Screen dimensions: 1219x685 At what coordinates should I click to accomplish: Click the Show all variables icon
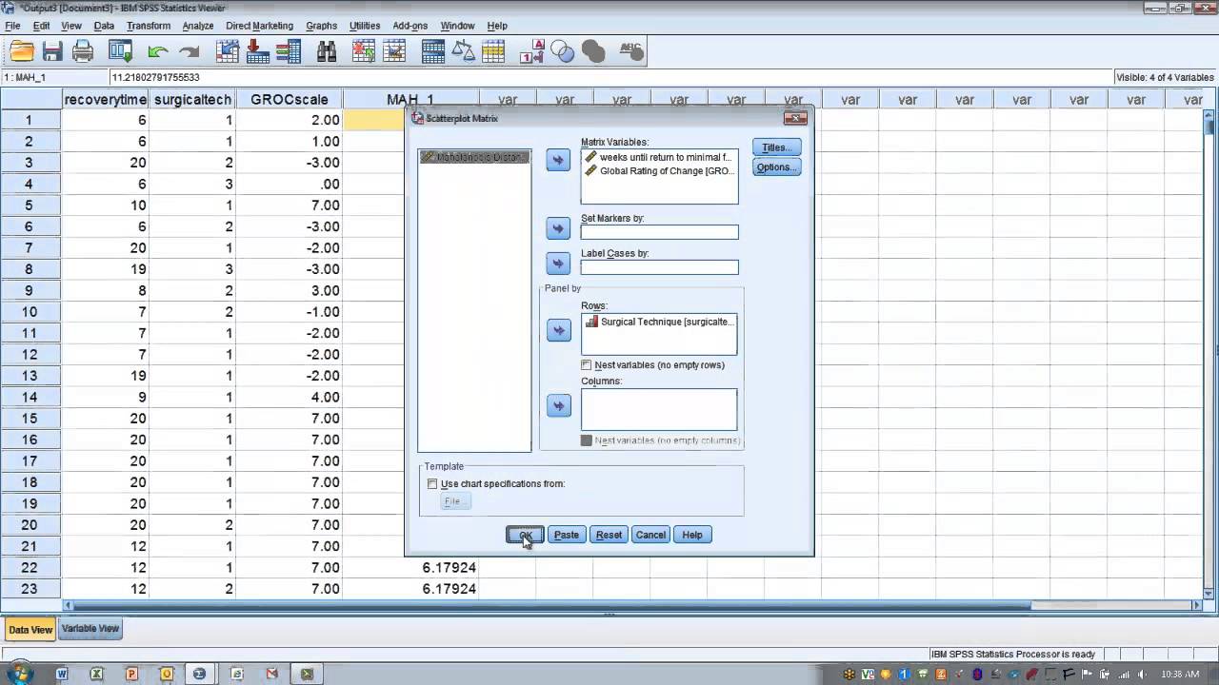(593, 51)
